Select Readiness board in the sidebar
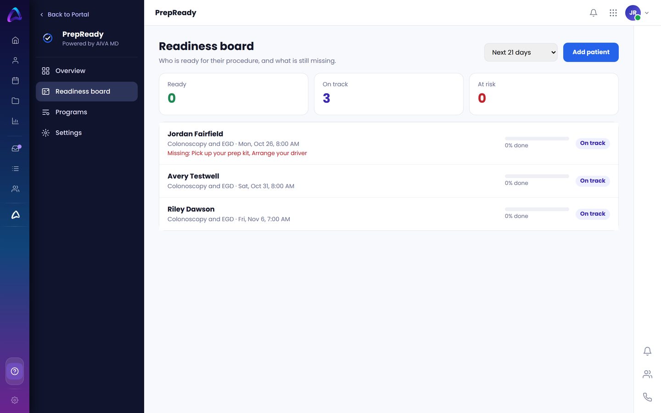This screenshot has width=661, height=413. [87, 91]
